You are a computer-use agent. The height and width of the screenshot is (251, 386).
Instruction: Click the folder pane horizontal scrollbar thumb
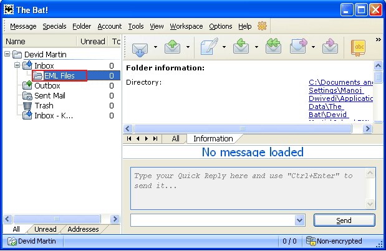[57, 219]
